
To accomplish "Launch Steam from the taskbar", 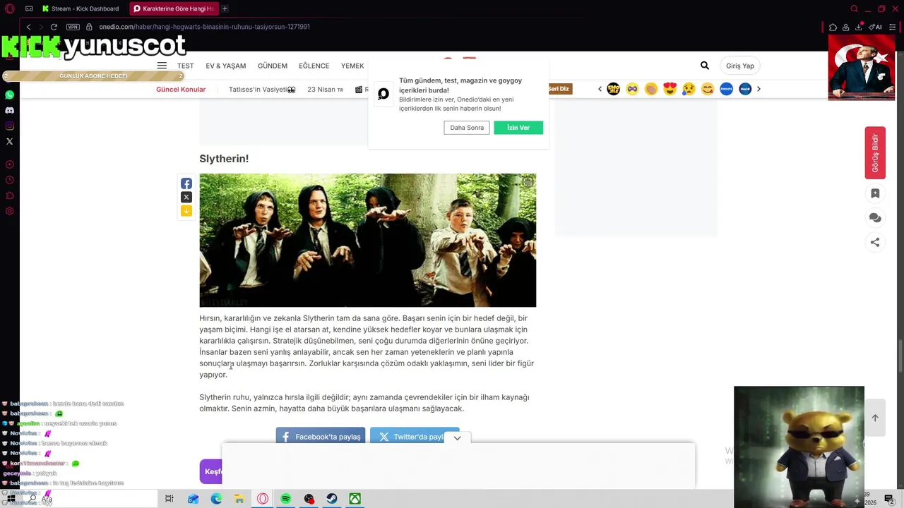I will pos(332,499).
